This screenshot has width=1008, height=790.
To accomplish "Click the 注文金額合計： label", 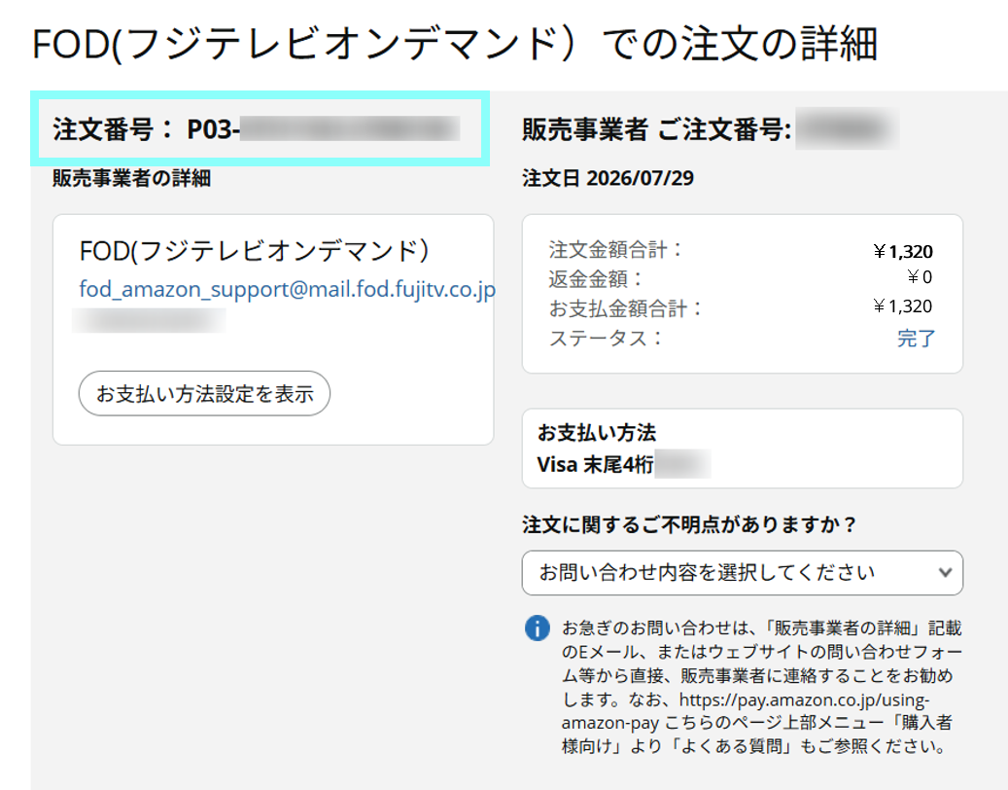I will [x=615, y=250].
